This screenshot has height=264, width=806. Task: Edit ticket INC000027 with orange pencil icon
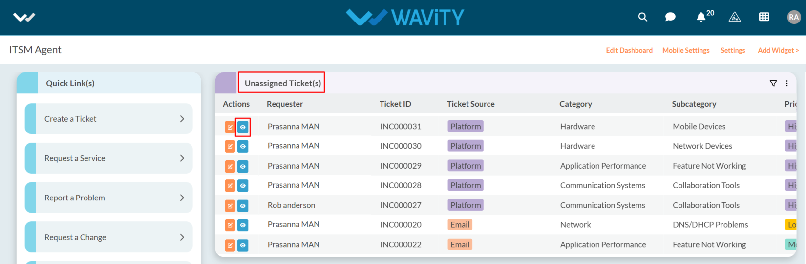pyautogui.click(x=230, y=206)
